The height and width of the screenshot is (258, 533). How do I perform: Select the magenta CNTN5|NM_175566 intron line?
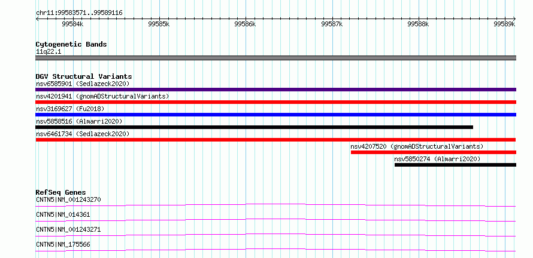[x=275, y=250]
